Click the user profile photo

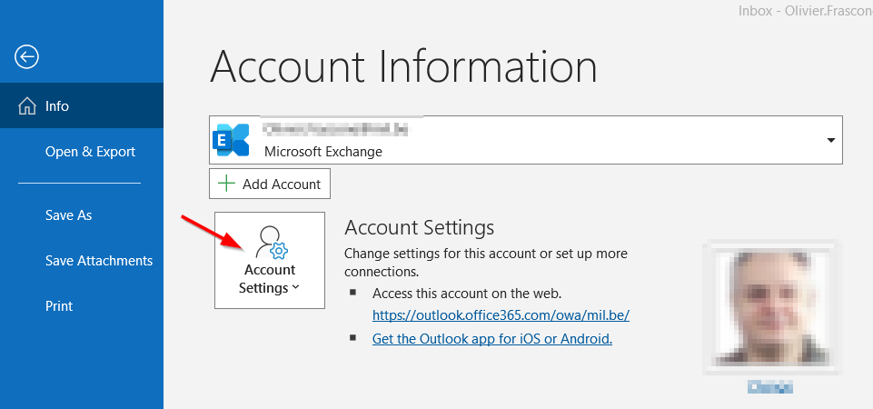coord(771,307)
